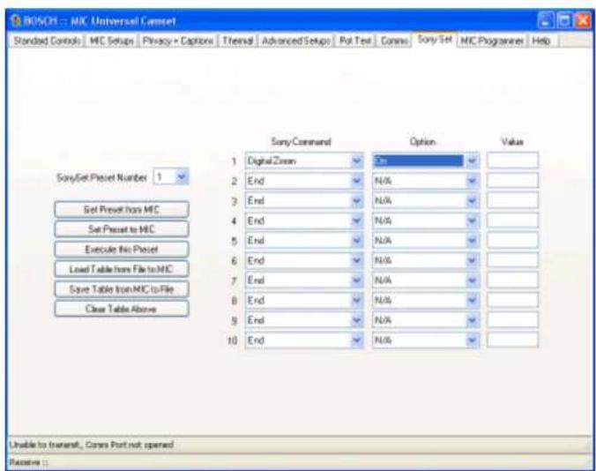The height and width of the screenshot is (471, 596).
Task: Click the Value field in row 4
Action: (513, 221)
